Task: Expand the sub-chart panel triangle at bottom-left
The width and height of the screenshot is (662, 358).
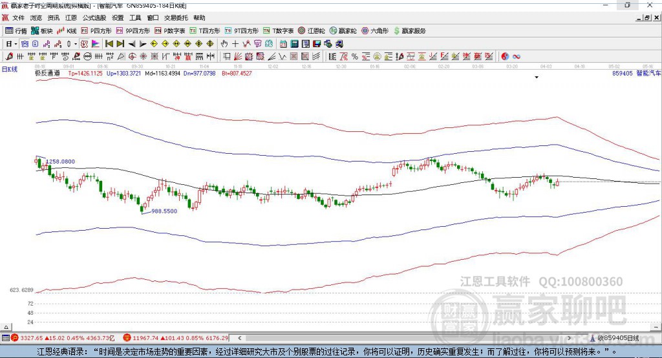Action: point(6,327)
